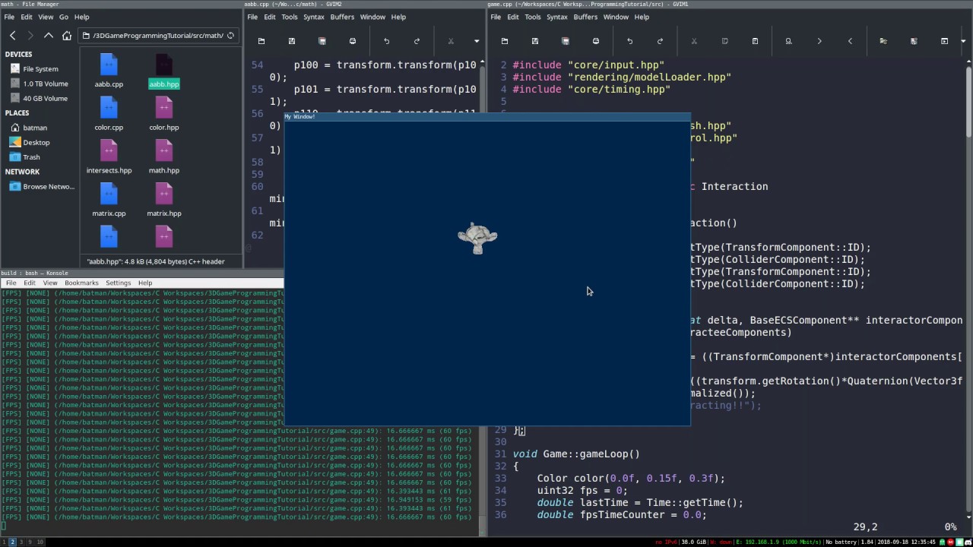Switch to workspace 10 in bottom bar
The height and width of the screenshot is (547, 973).
(x=40, y=542)
